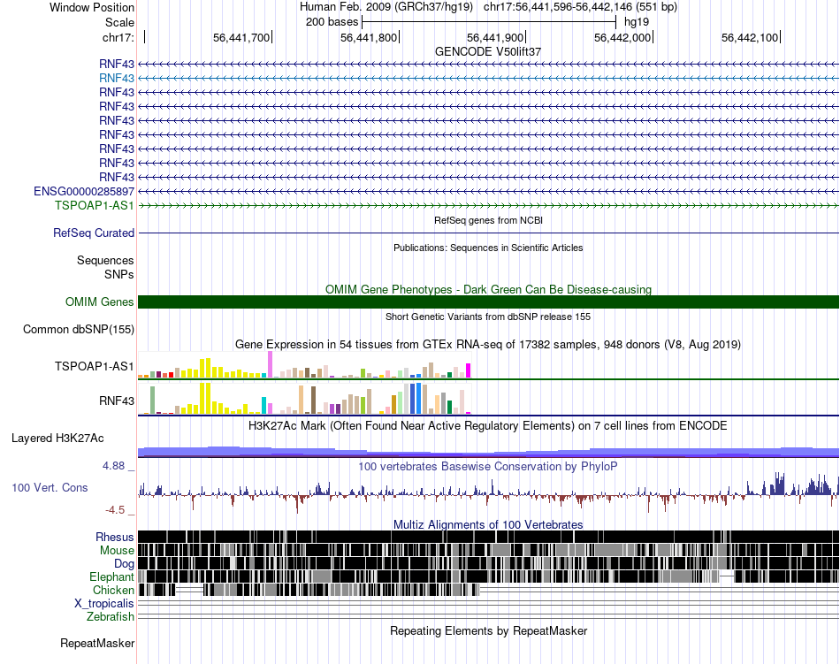Select the light blue RNF43 transcript label

[116, 78]
